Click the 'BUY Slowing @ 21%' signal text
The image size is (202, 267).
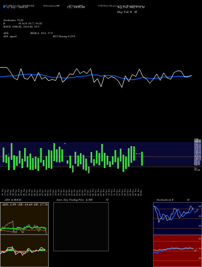coord(64,36)
